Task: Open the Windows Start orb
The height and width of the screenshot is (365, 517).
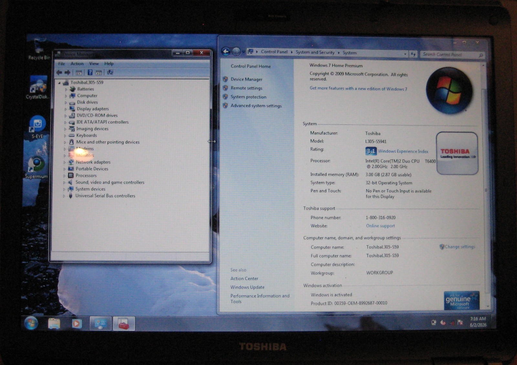Action: tap(31, 323)
